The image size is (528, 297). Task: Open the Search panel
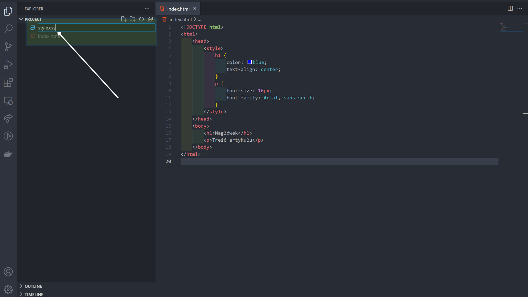point(8,29)
